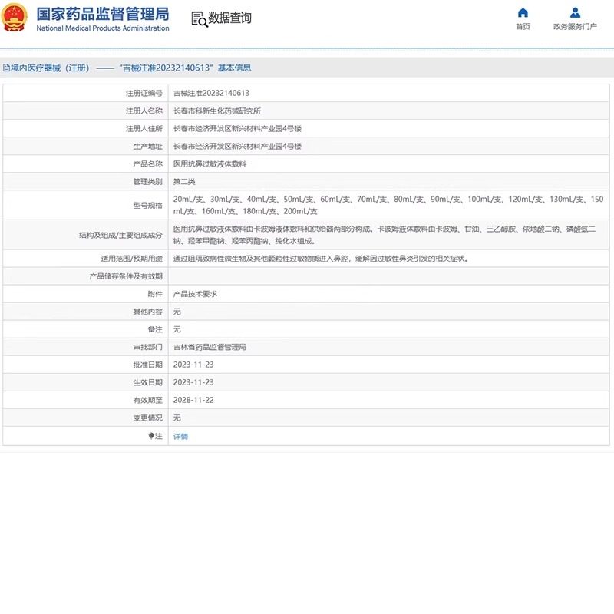Click the 有效期至 value 2028-11-22
614x614 pixels.
tap(193, 400)
